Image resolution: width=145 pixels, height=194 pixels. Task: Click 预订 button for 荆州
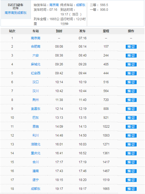131,100
